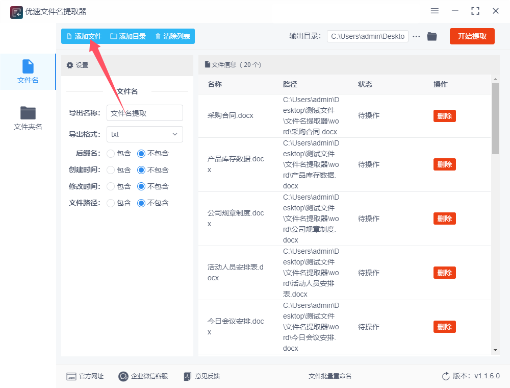
Task: Select 包含 for suffix name (后缀名)
Action: [x=111, y=153]
